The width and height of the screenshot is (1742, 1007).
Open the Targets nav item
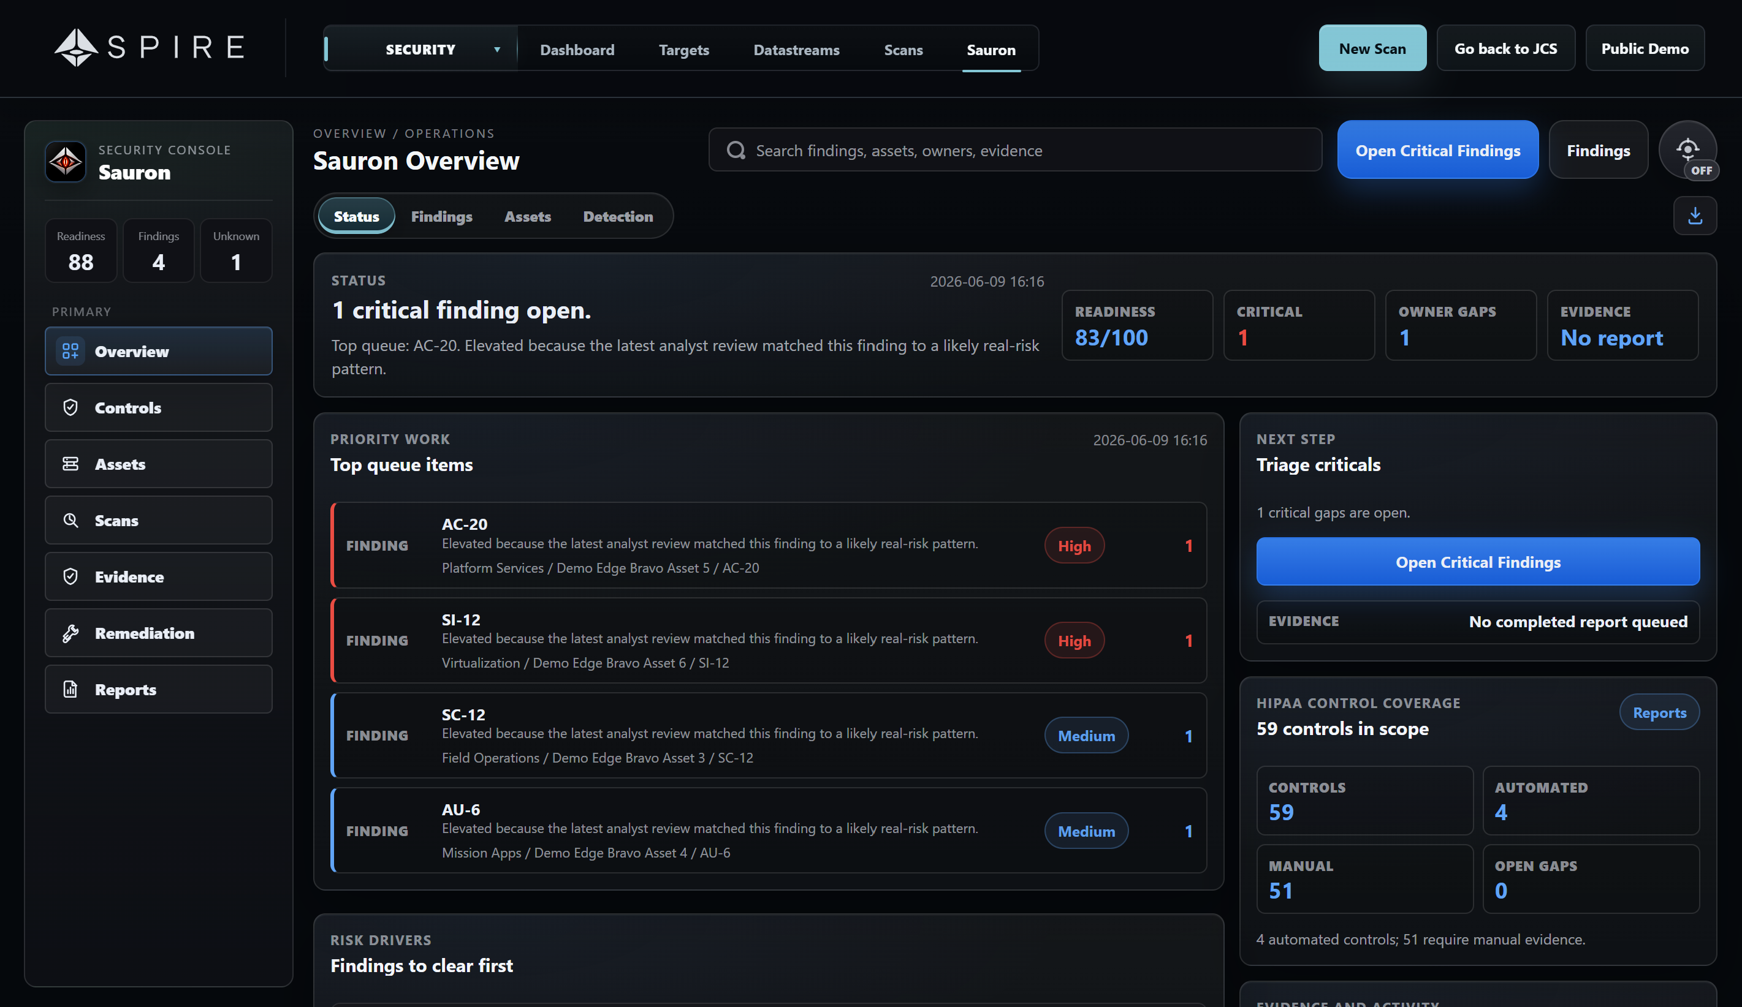[x=683, y=50]
